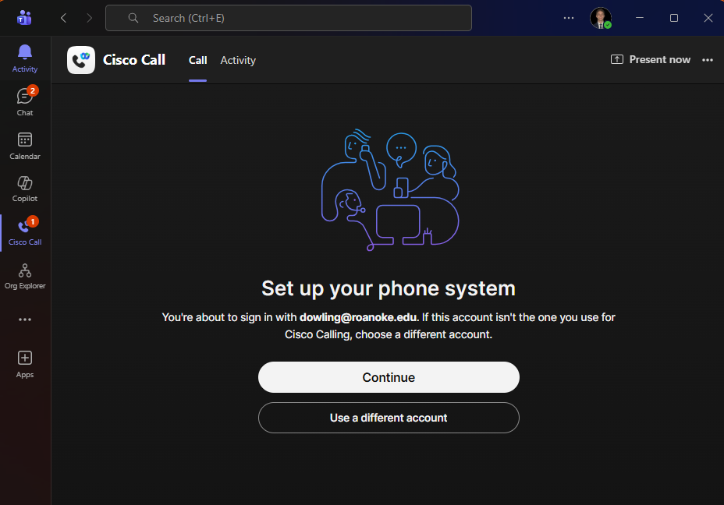This screenshot has width=724, height=505.
Task: Select Cisco Call in the sidebar
Action: [x=25, y=232]
